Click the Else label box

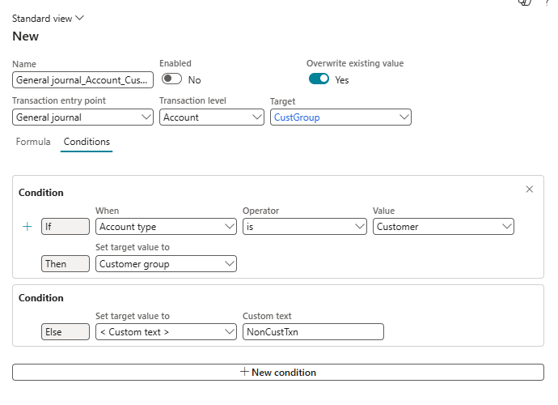click(66, 332)
